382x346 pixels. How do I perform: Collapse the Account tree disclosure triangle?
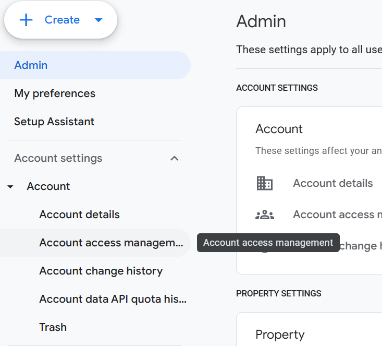[11, 187]
